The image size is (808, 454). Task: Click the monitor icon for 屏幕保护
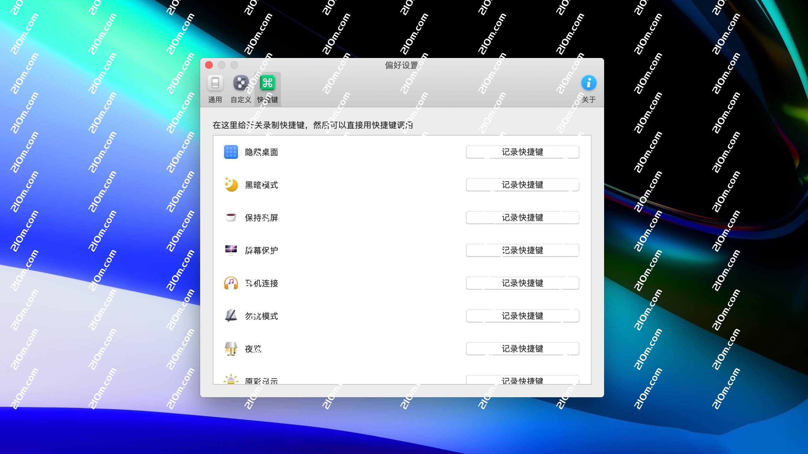[231, 250]
